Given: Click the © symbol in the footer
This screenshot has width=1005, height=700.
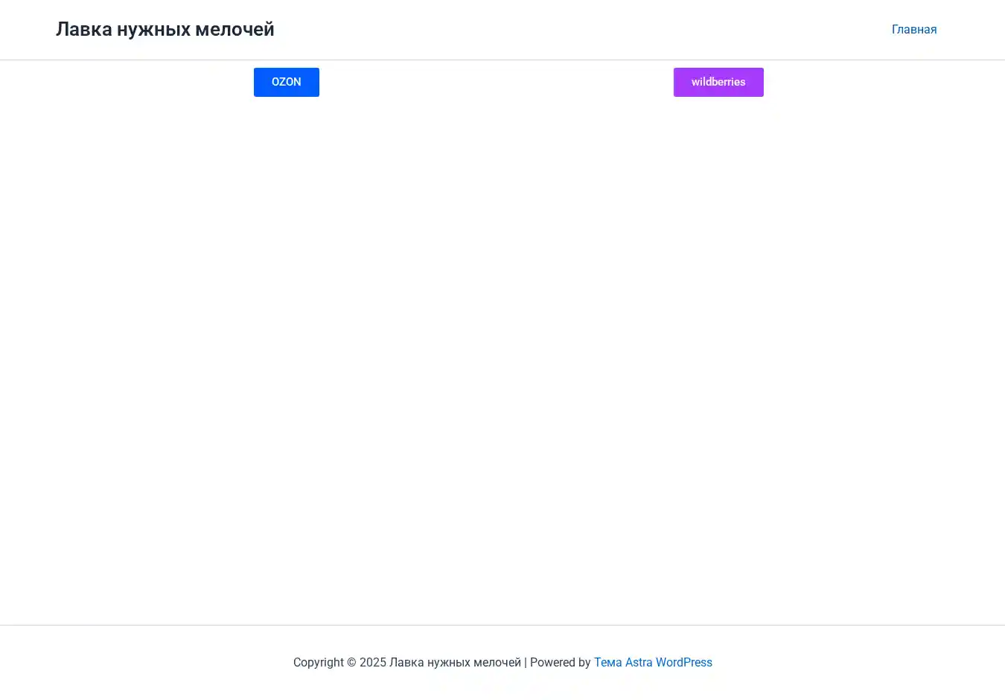Looking at the screenshot, I should pos(351,662).
